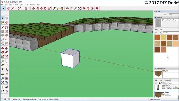Activate the Follow Me tool
Viewport: 179px width, 101px height.
point(7,52)
